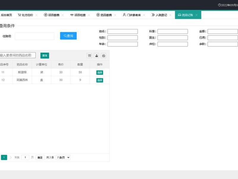Viewport: 238px width, 179px height.
Task: Click the table print icon
Action: 104,56
